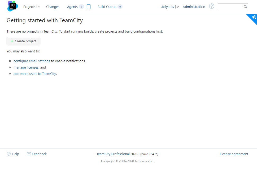257x171 pixels.
Task: Click the Build Queue count badge
Action: tap(120, 7)
